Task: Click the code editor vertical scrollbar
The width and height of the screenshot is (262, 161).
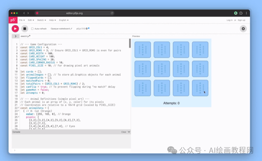Action: (x=130, y=44)
